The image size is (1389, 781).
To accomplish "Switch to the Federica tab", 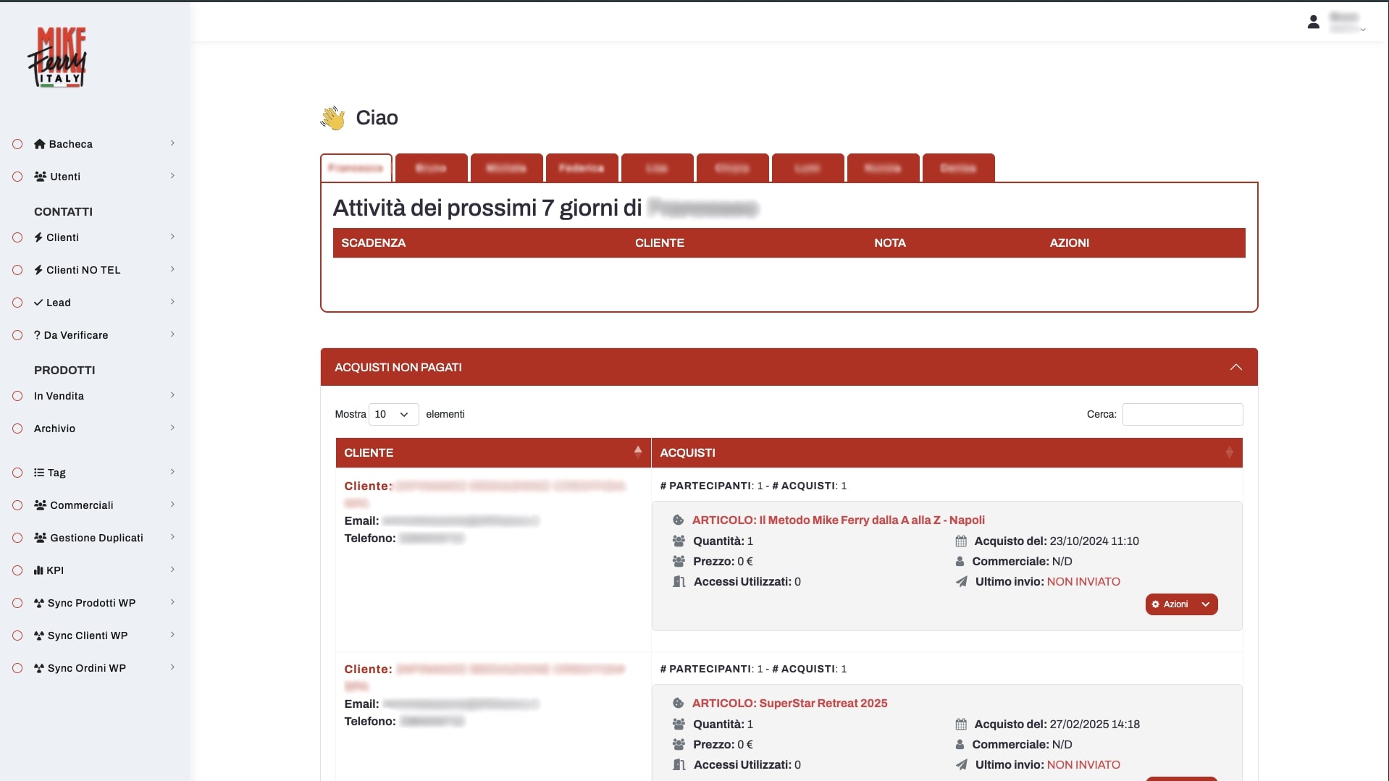I will (582, 168).
